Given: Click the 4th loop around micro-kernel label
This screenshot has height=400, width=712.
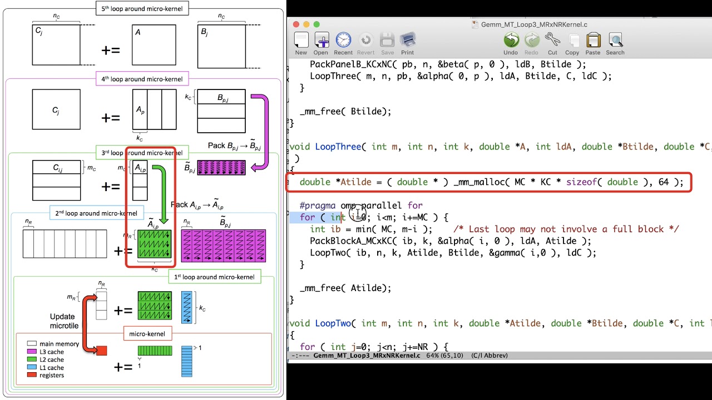Looking at the screenshot, I should (142, 79).
